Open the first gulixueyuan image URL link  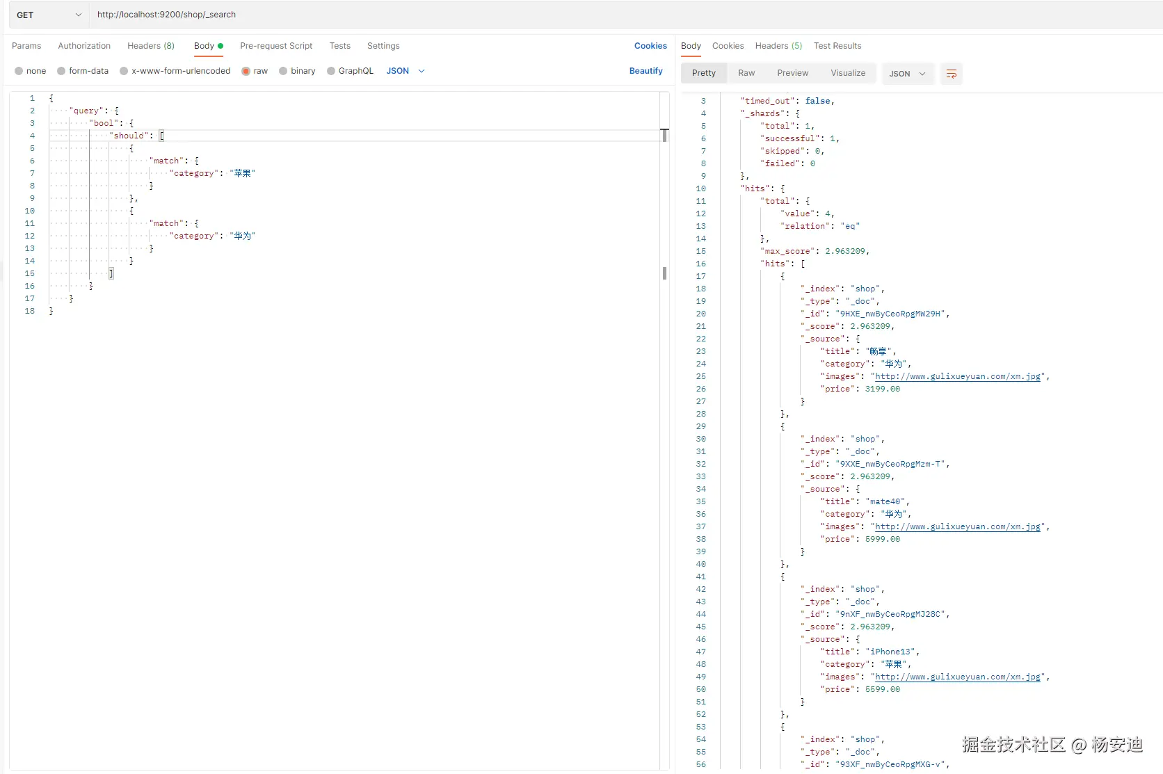958,376
